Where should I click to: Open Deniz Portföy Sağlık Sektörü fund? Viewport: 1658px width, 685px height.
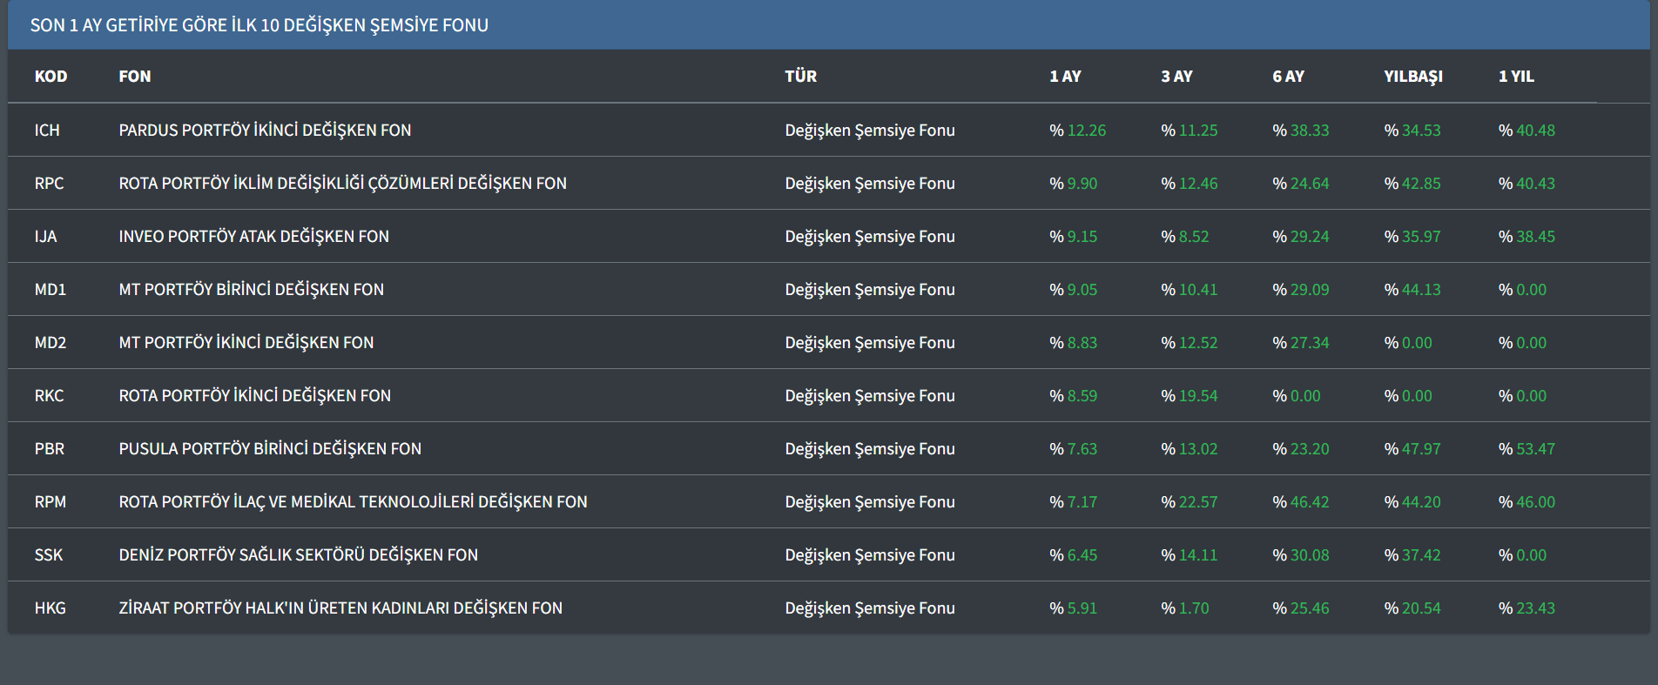[x=298, y=555]
